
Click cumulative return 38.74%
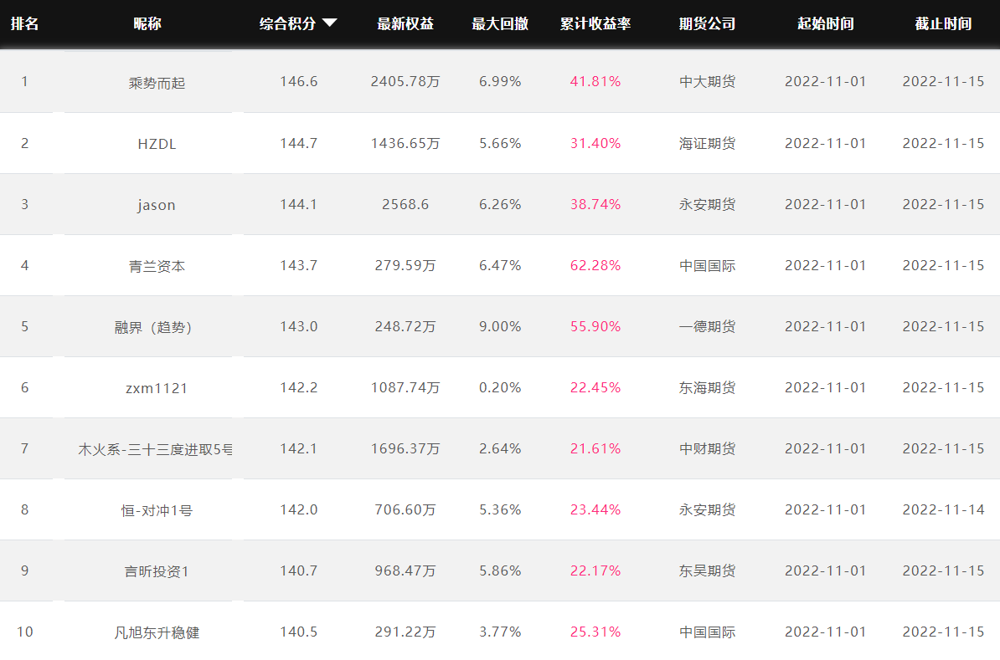tap(595, 204)
